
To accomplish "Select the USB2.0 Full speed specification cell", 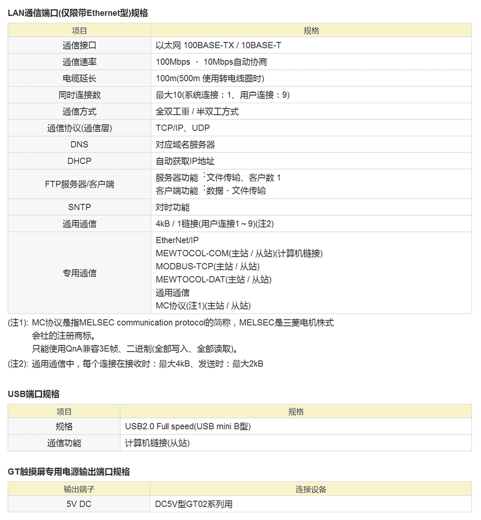I will pyautogui.click(x=188, y=426).
